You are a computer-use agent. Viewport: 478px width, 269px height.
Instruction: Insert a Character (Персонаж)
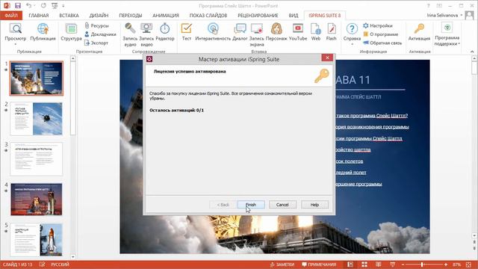(276, 32)
